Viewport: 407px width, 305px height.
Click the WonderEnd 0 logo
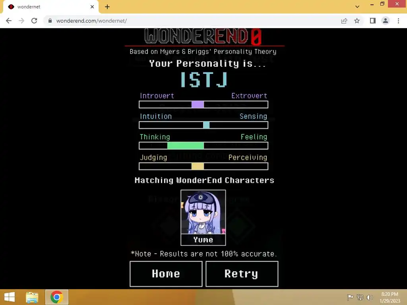tap(203, 36)
